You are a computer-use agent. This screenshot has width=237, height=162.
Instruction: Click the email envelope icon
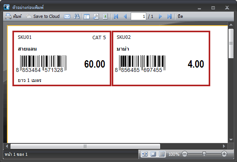click(x=67, y=17)
